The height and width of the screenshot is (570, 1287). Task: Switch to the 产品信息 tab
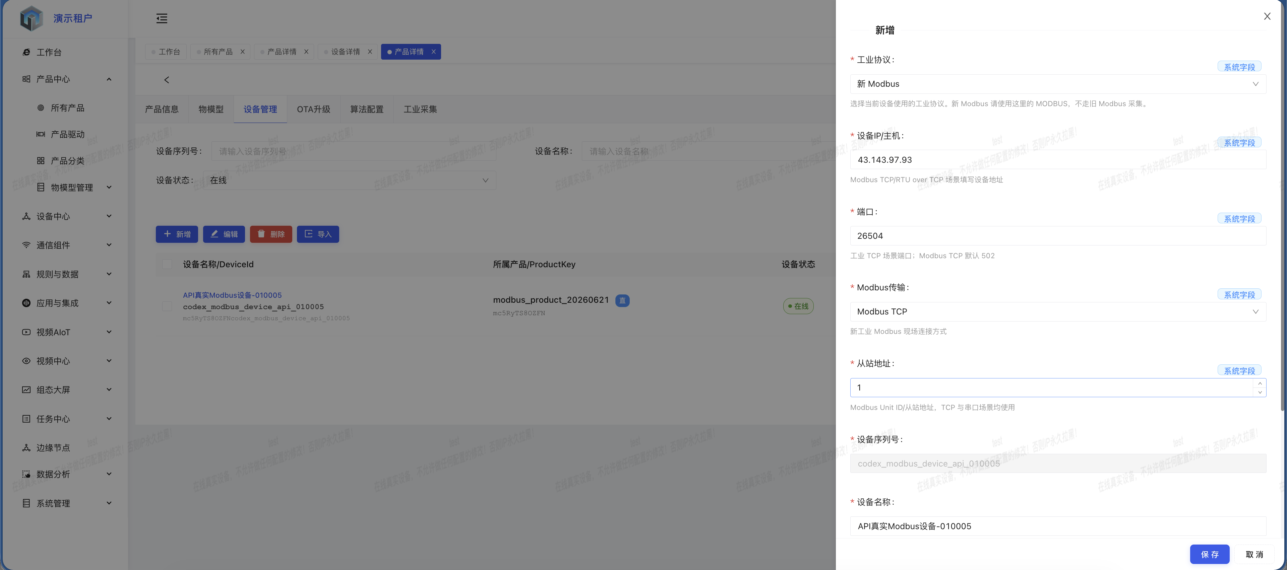(x=161, y=109)
